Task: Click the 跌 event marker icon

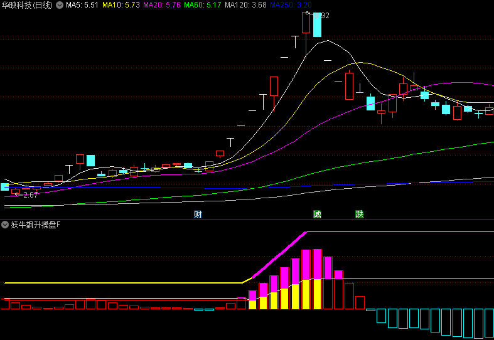Action: [x=359, y=215]
